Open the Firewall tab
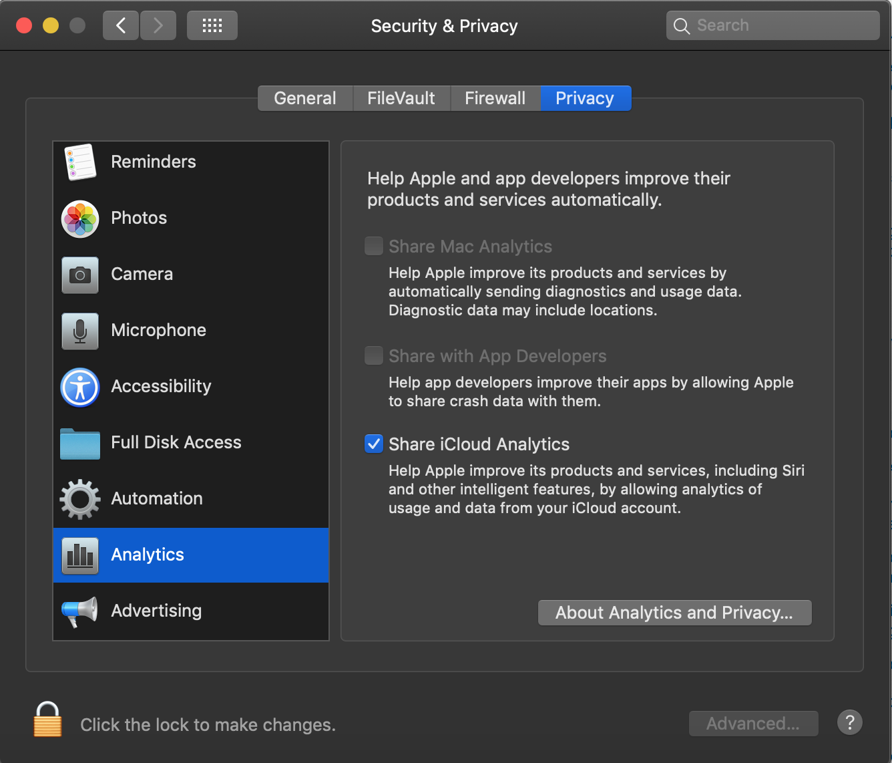892x763 pixels. coord(495,98)
